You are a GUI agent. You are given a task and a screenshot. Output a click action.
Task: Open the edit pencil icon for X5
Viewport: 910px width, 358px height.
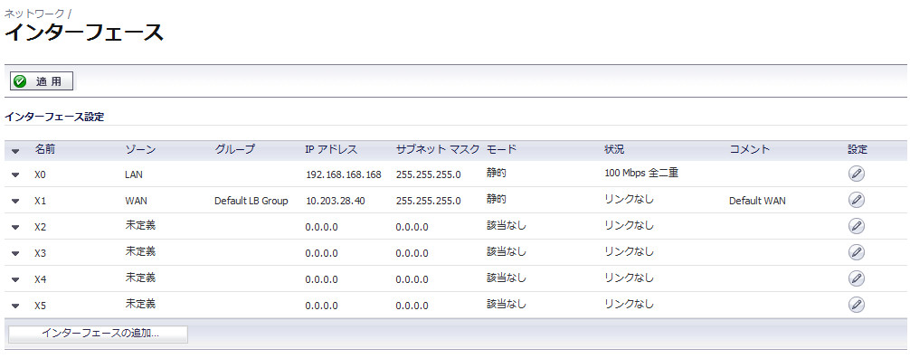click(x=856, y=304)
